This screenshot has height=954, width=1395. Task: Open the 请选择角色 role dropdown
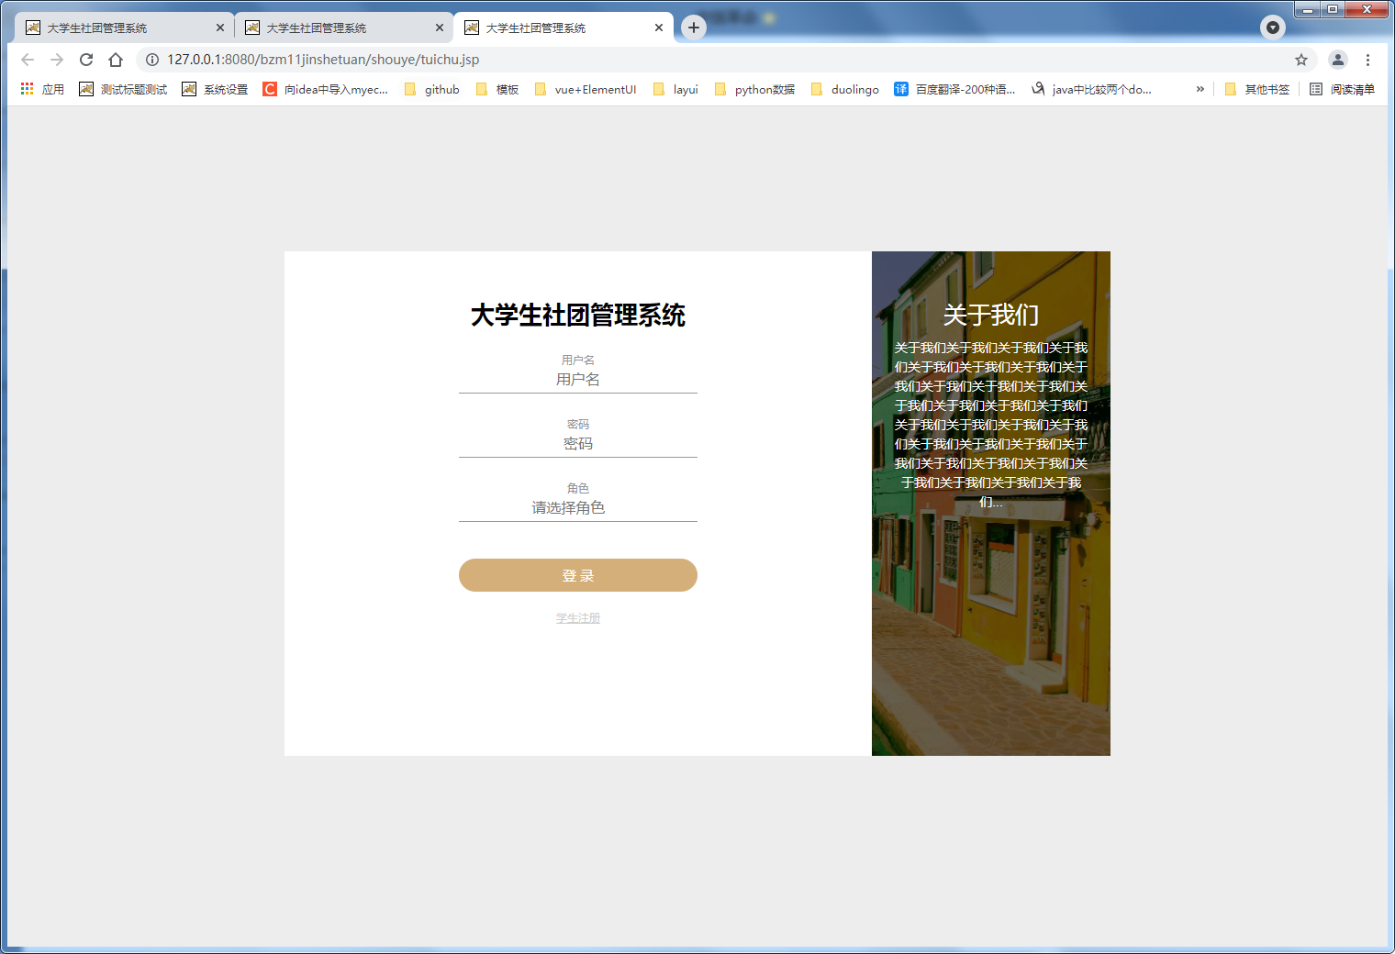pos(578,507)
